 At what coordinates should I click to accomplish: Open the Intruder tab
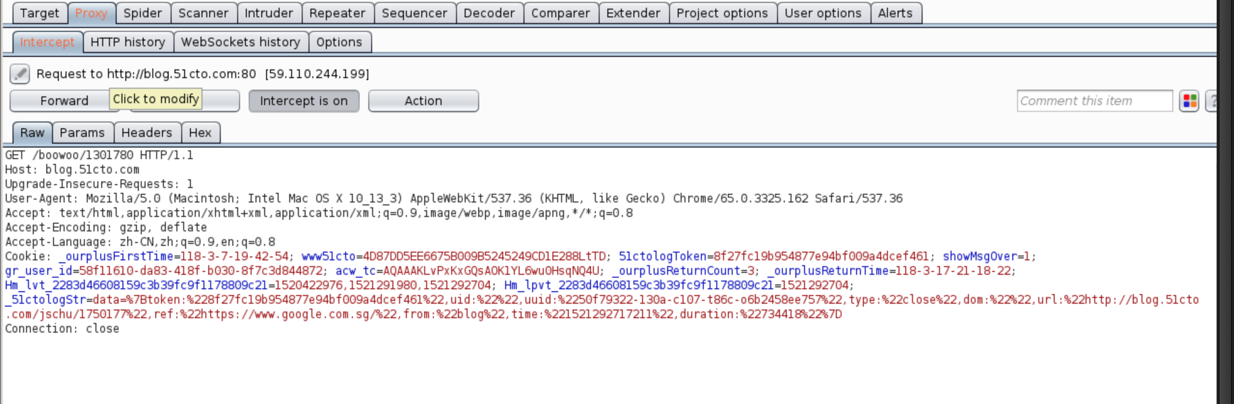[x=269, y=13]
